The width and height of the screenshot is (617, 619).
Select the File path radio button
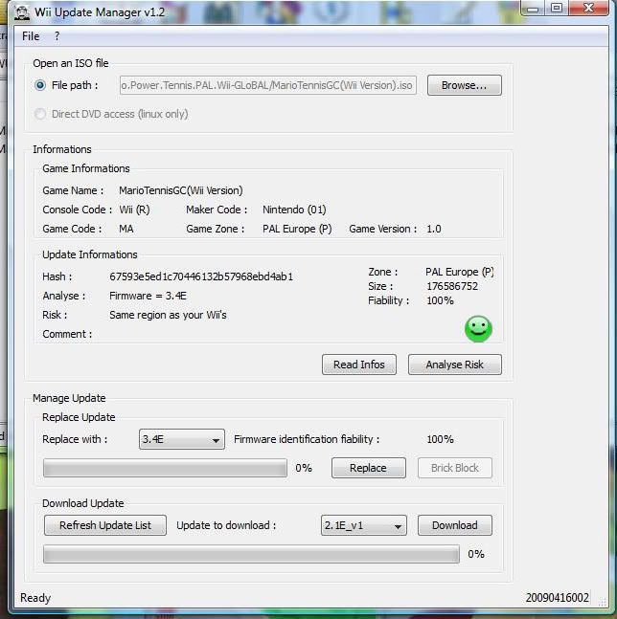40,85
